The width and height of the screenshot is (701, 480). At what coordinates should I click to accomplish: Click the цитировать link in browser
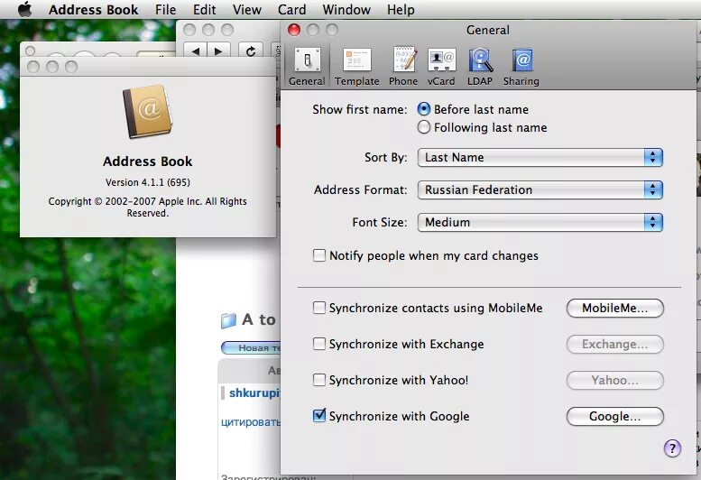point(251,422)
